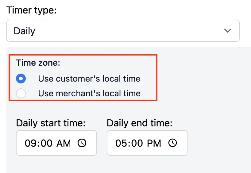Open the clock picker for daily end time
251x173 pixels.
172,143
